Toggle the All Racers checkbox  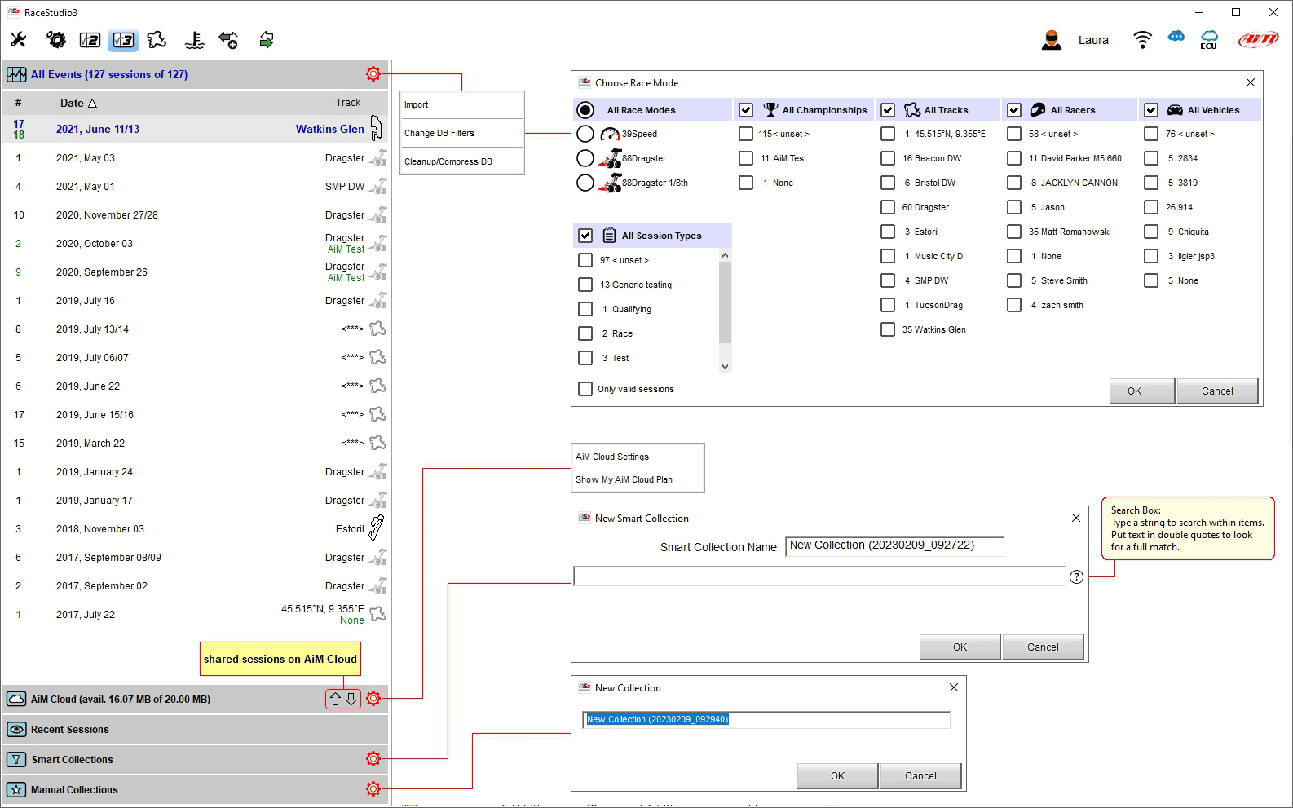pyautogui.click(x=1014, y=110)
